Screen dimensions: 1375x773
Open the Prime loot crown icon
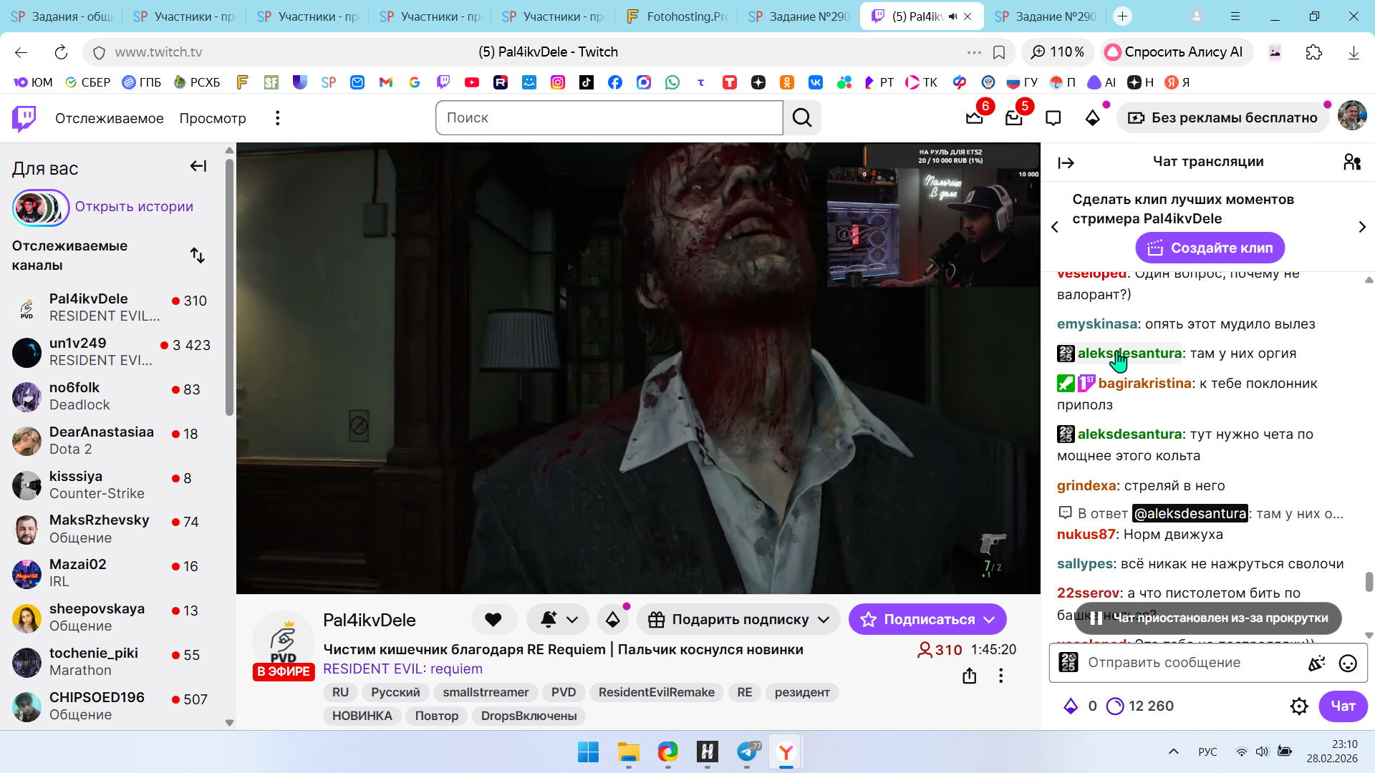(975, 118)
